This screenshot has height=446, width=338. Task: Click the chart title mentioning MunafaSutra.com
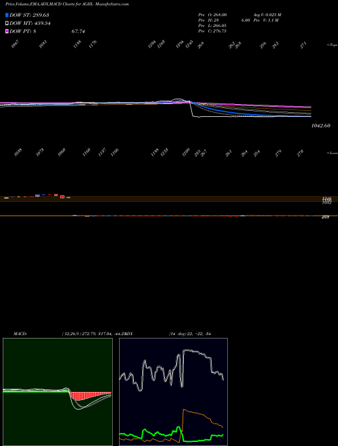coord(67,4)
